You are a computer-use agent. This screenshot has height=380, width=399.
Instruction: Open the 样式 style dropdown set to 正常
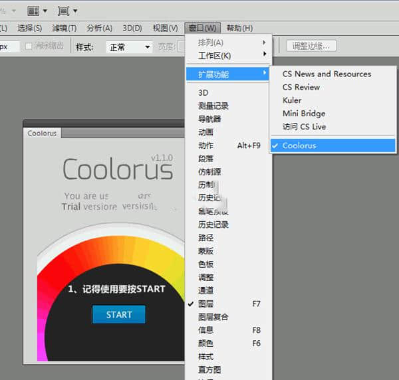pos(130,47)
